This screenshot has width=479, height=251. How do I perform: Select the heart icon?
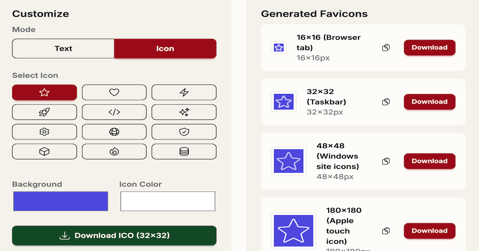click(114, 92)
